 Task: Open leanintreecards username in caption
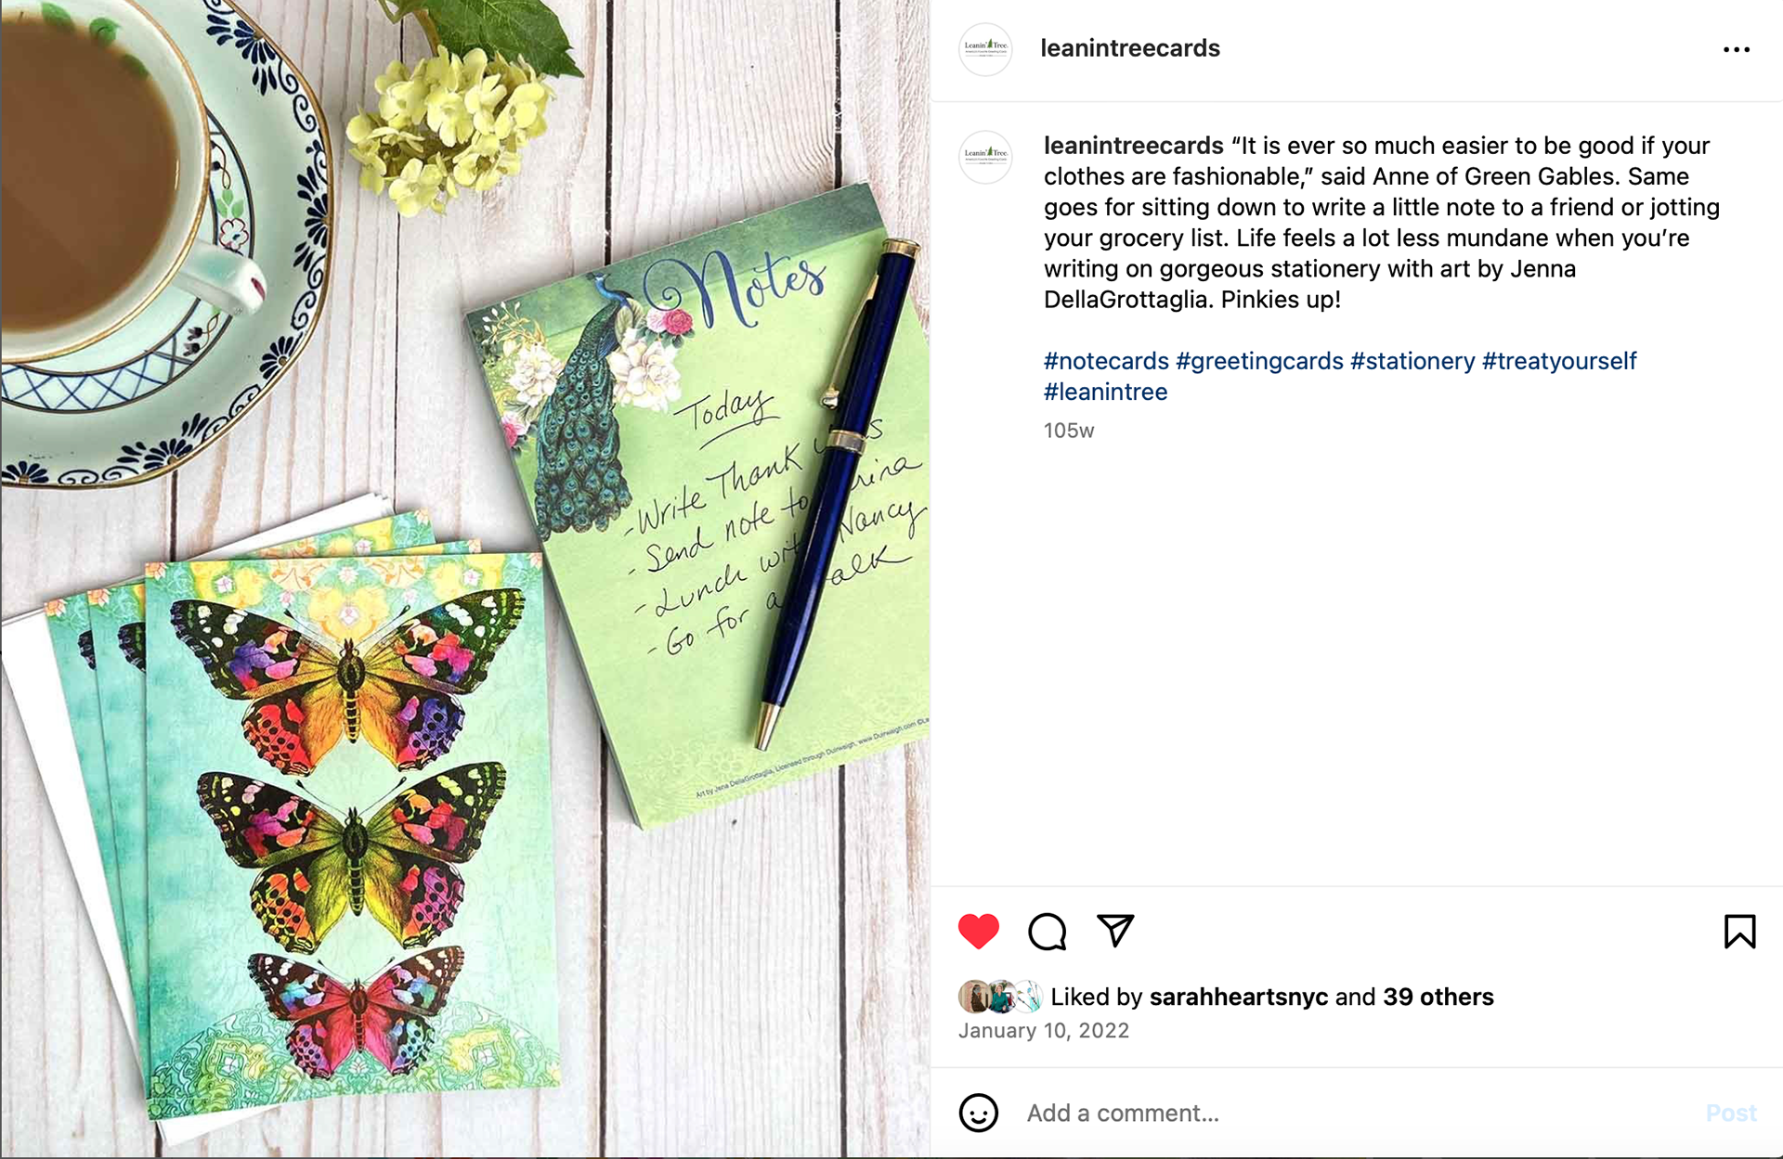(1133, 146)
